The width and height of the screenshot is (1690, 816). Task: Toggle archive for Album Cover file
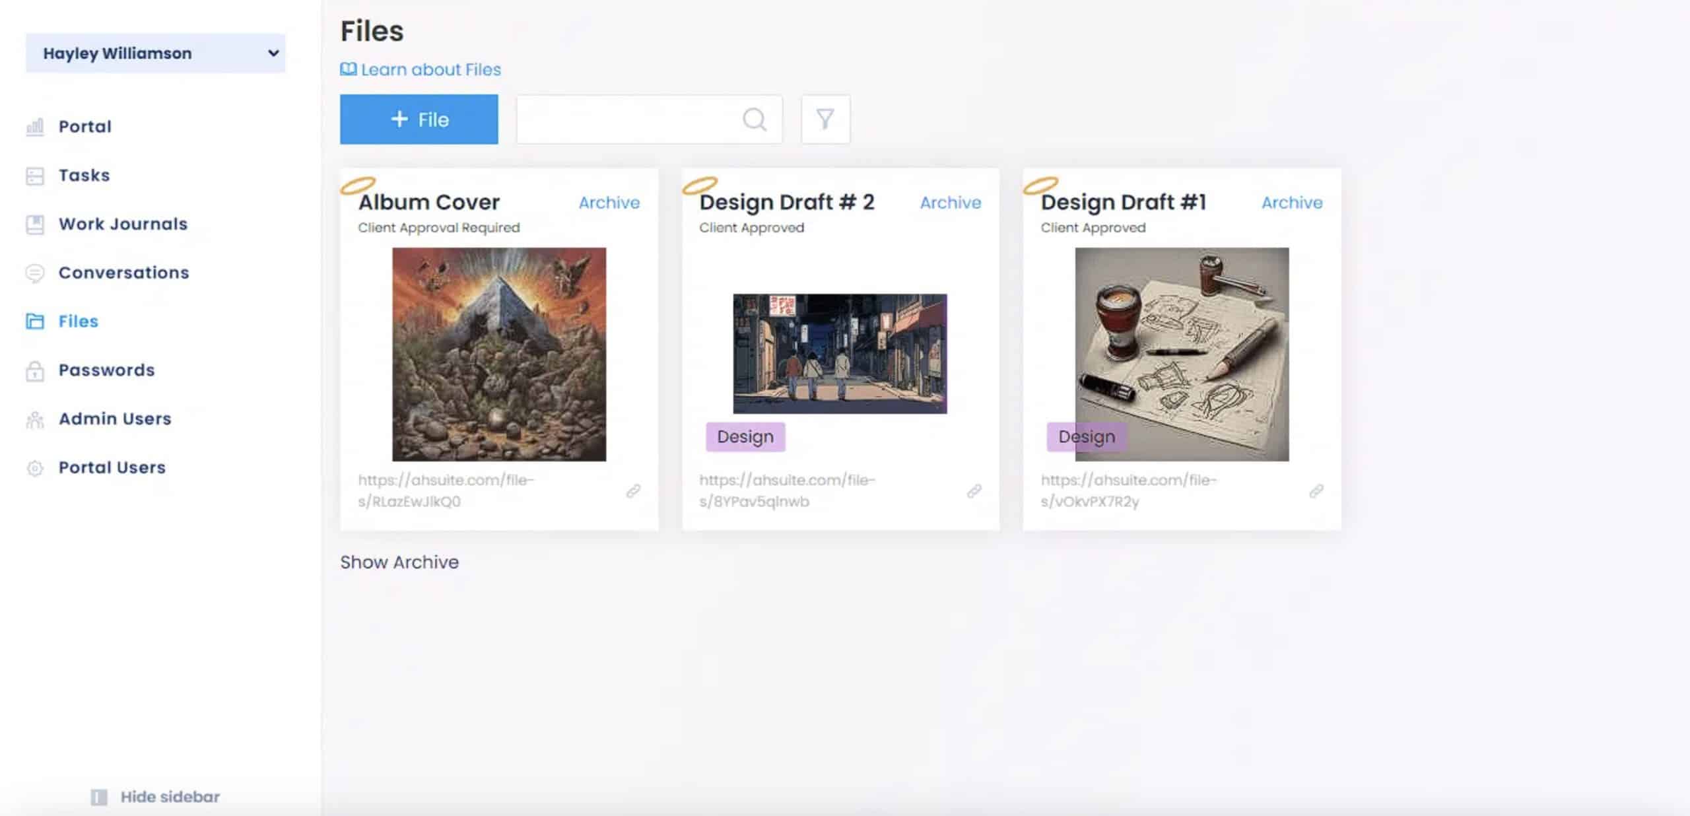coord(609,203)
